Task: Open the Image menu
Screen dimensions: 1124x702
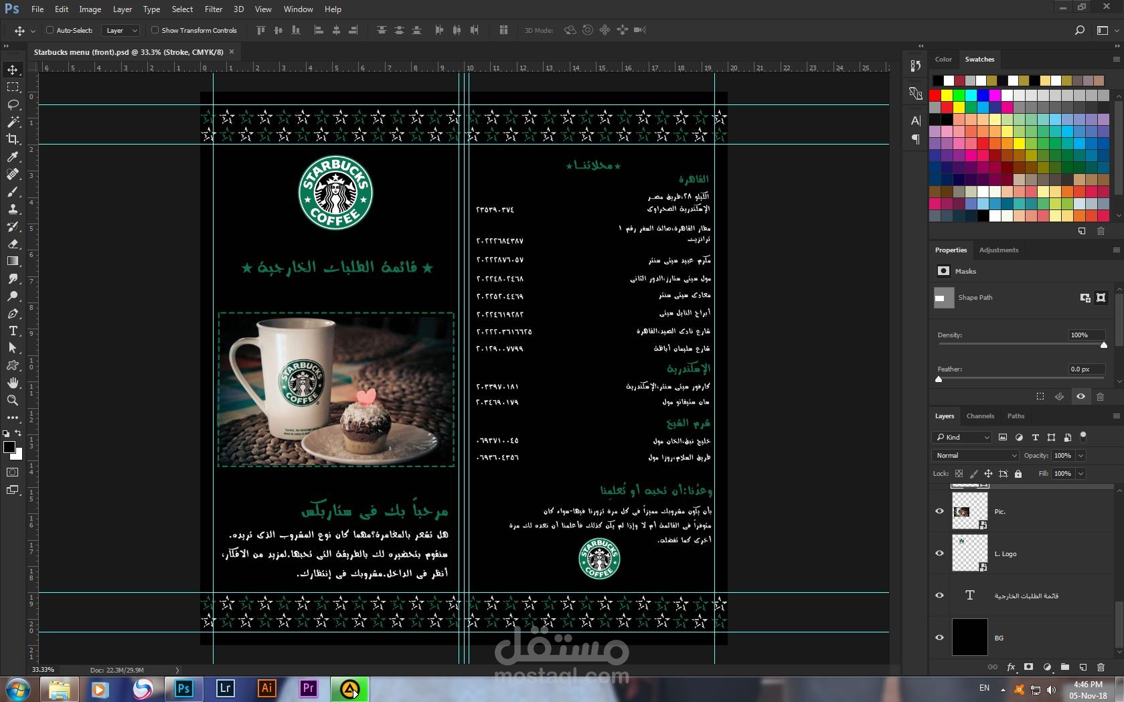Action: (x=90, y=9)
